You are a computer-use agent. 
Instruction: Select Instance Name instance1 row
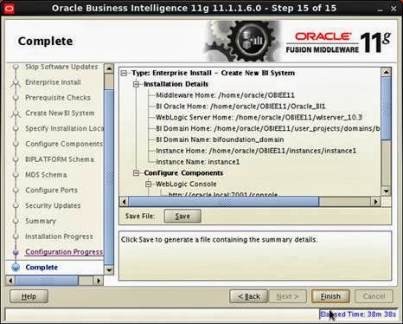pos(198,162)
